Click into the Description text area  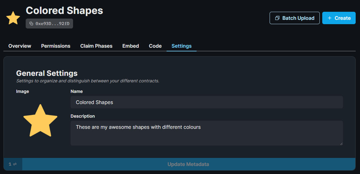[x=206, y=133]
